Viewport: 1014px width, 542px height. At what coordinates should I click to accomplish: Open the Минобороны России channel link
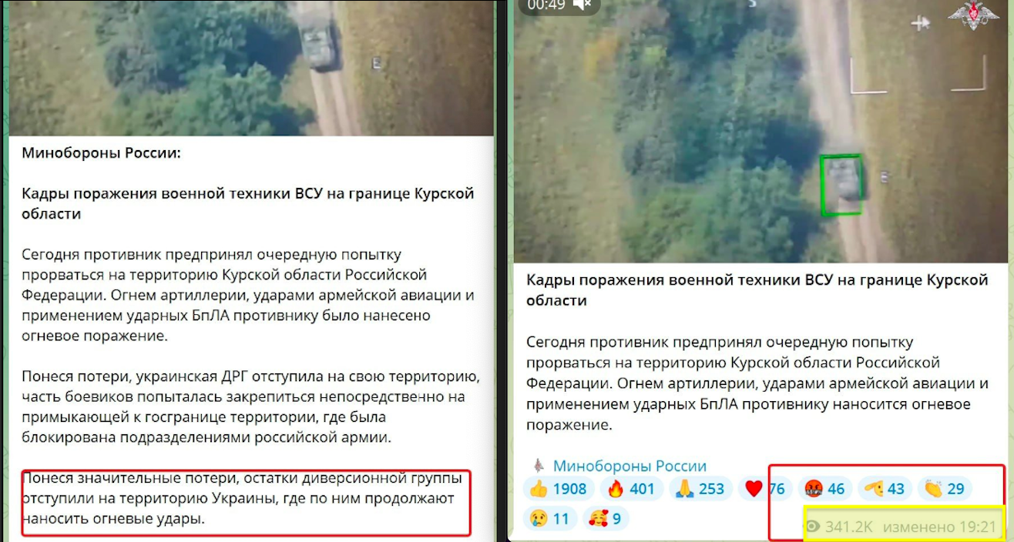coord(630,466)
